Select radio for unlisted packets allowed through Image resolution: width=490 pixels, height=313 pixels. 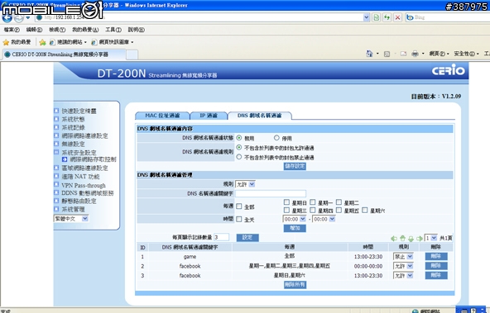[x=239, y=147]
